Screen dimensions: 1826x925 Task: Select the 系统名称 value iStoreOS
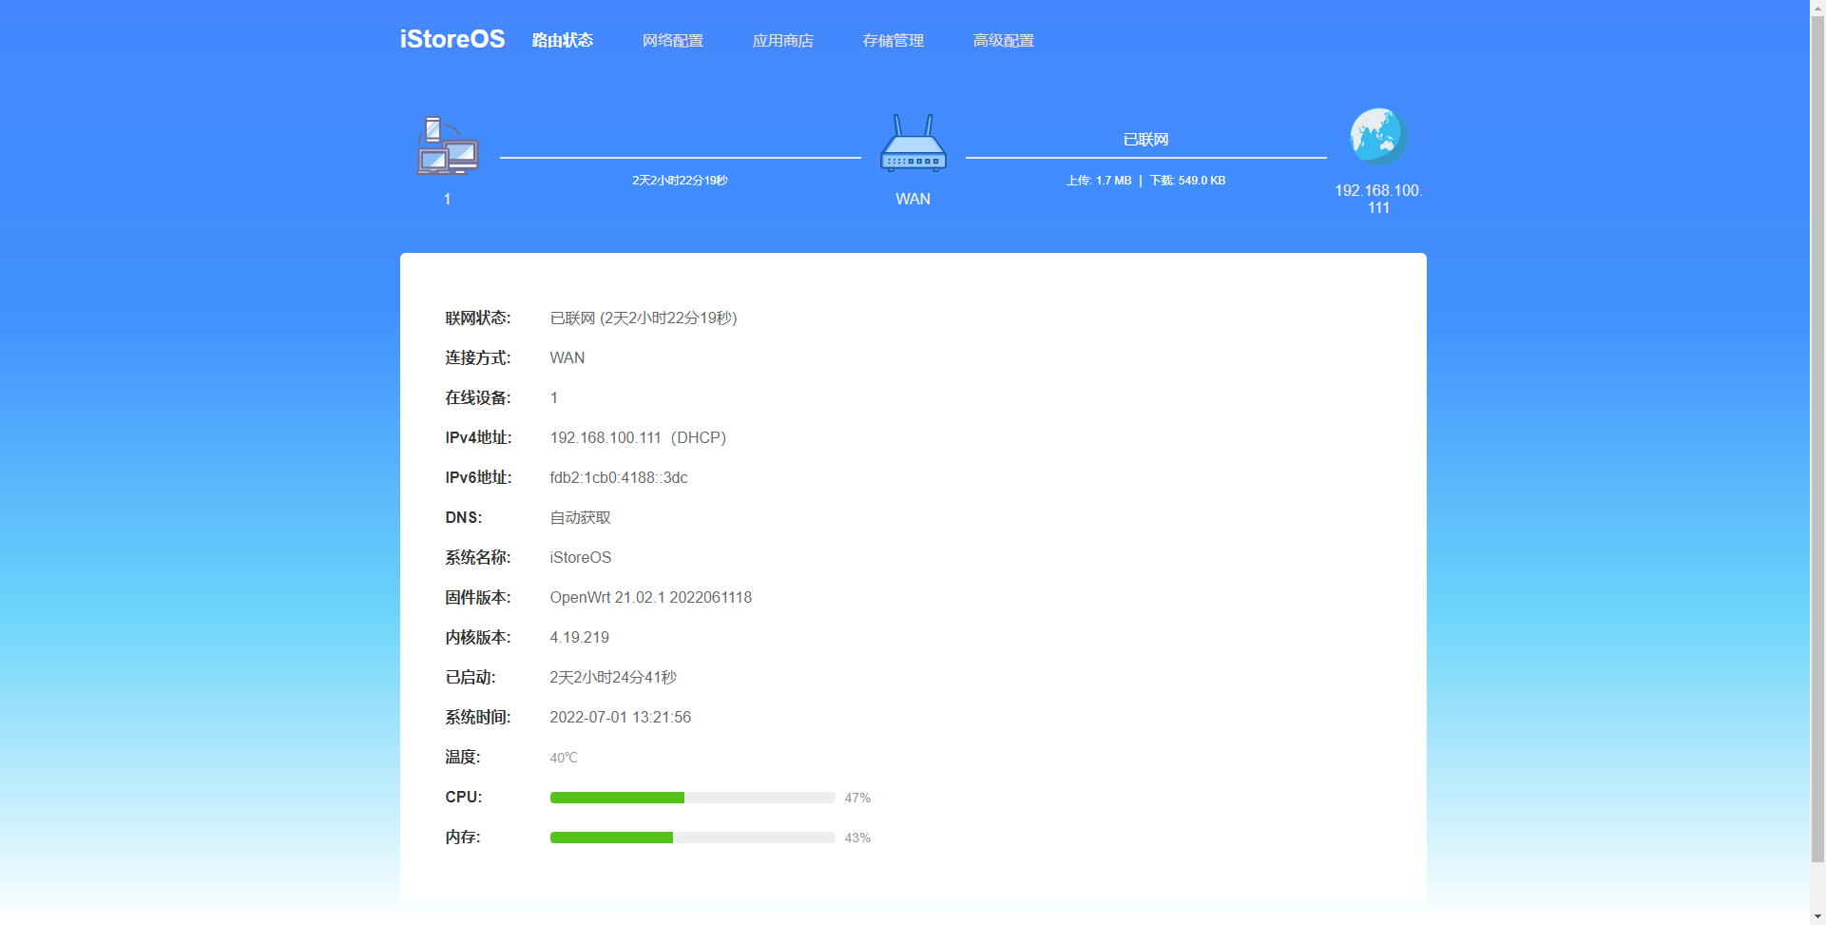click(x=581, y=557)
